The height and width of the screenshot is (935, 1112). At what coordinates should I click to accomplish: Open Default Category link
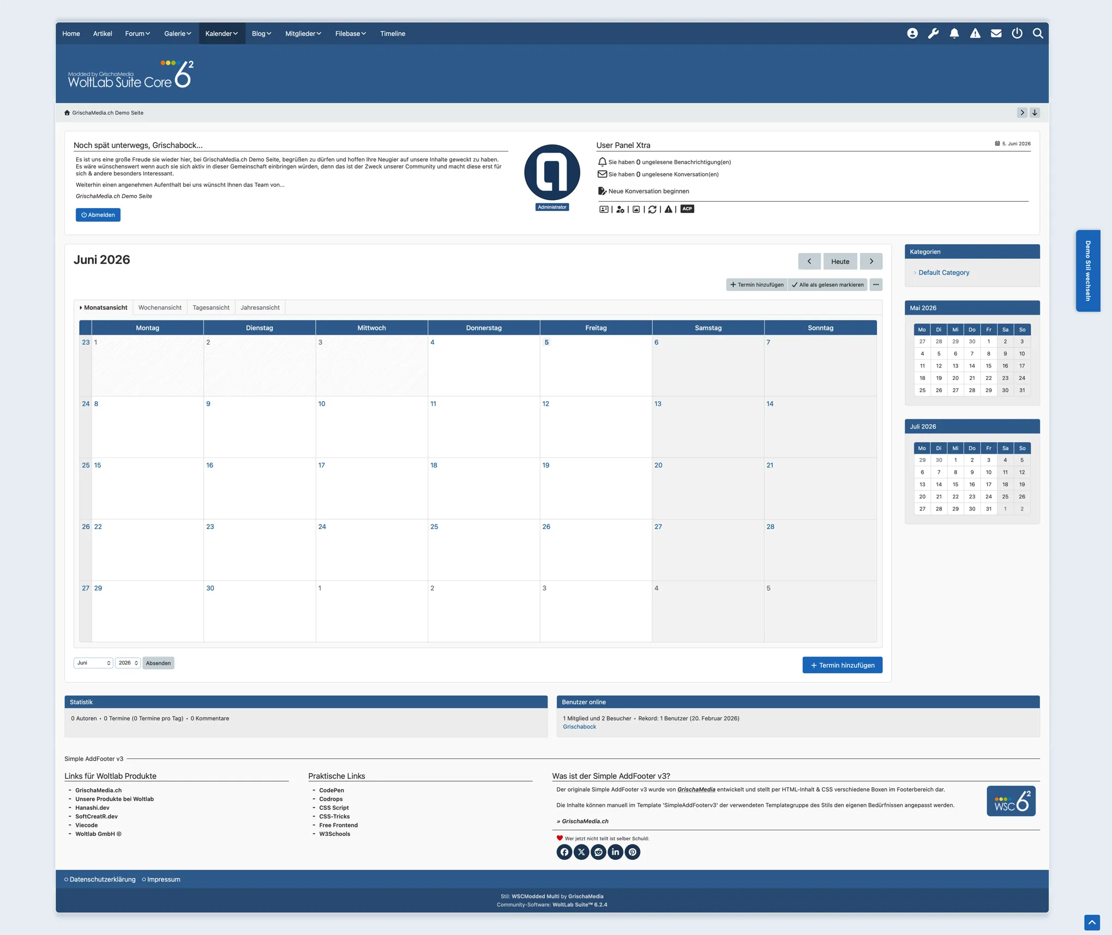(943, 273)
